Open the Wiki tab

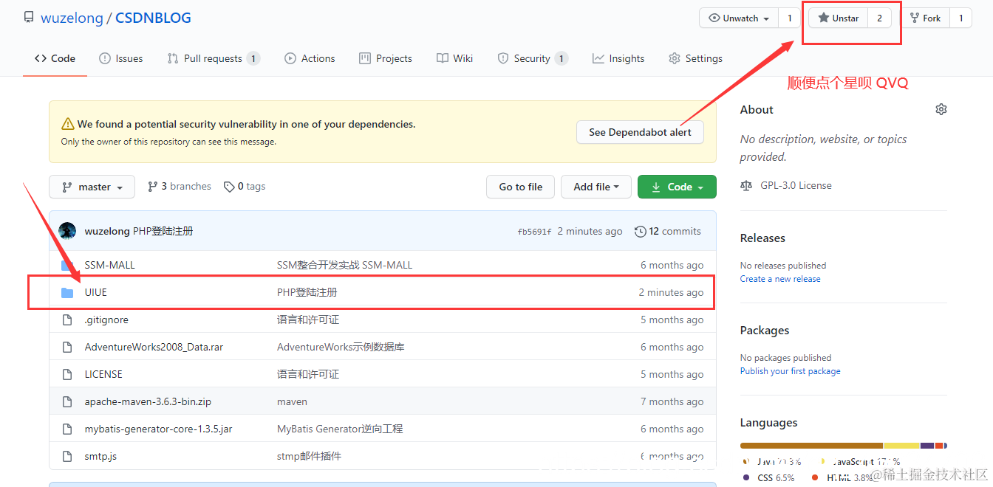coord(455,58)
